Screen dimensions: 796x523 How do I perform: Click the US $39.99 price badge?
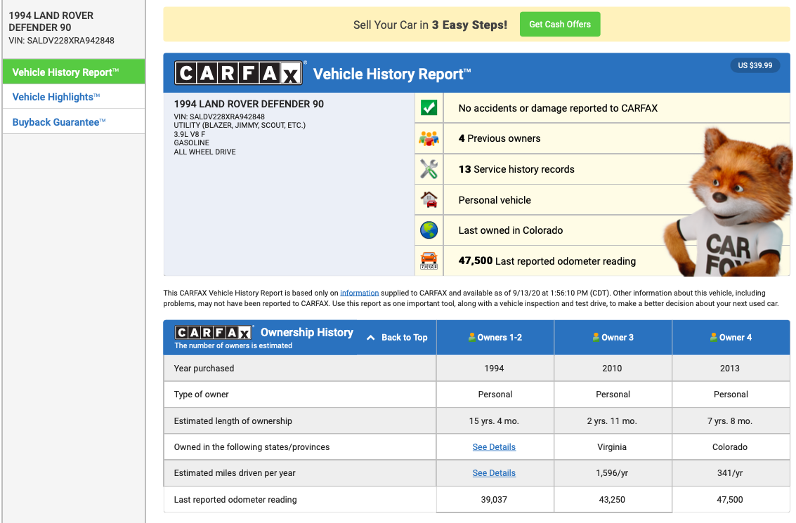click(x=755, y=65)
